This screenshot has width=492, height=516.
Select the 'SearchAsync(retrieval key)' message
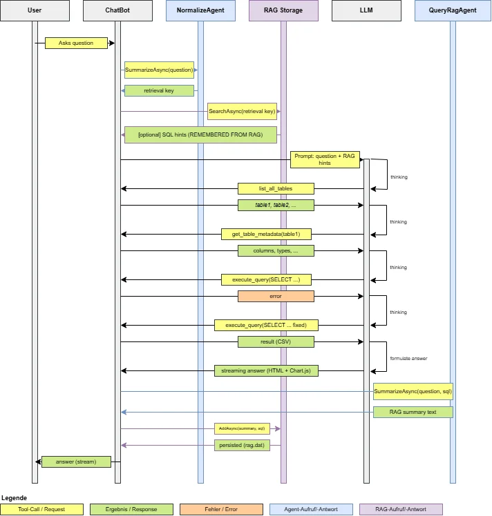pyautogui.click(x=242, y=111)
